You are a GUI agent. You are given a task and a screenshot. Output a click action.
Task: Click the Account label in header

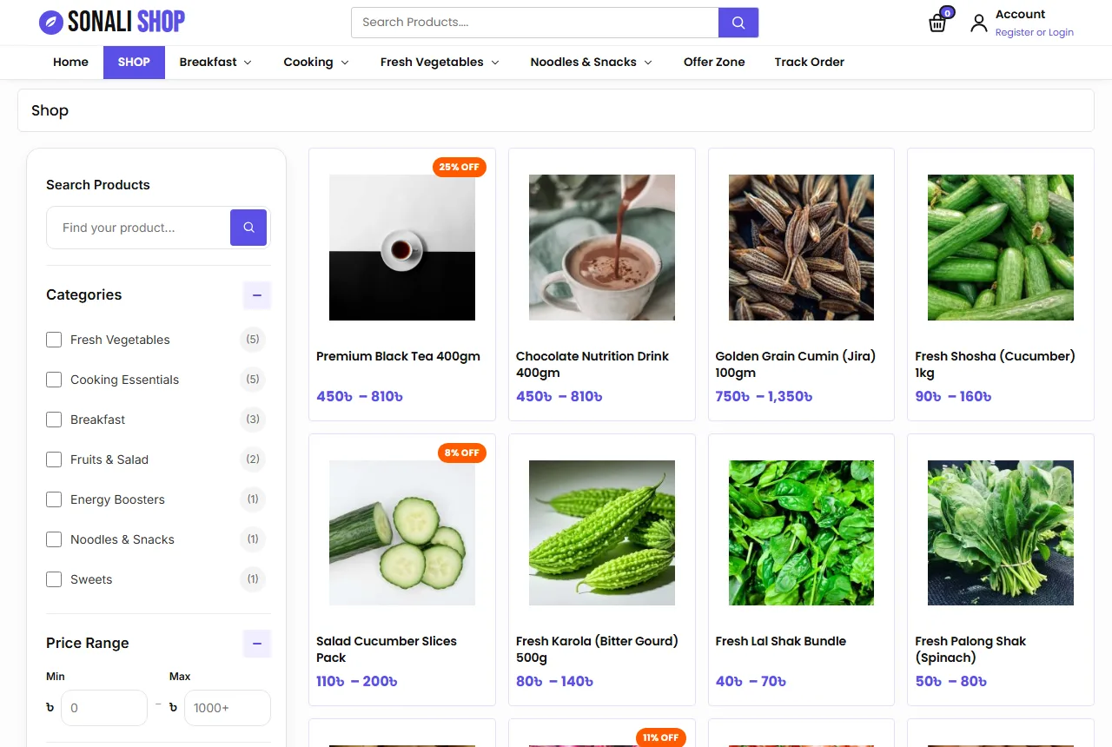pyautogui.click(x=1020, y=14)
